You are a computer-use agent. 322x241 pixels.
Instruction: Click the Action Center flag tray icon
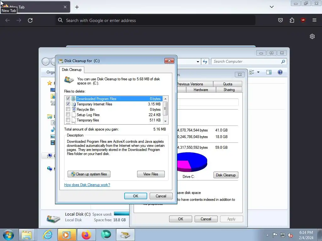point(275,235)
